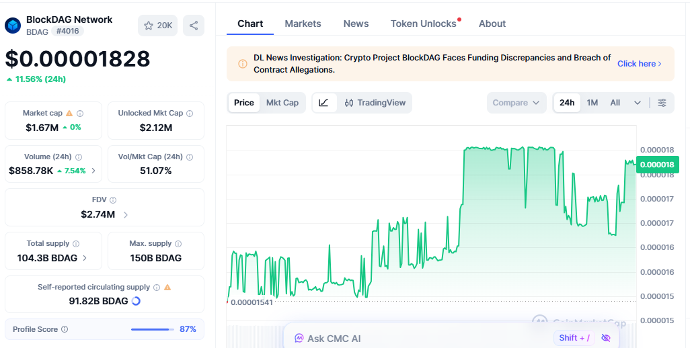This screenshot has height=348, width=690.
Task: Click the price $0.00001828
Action: coord(77,59)
